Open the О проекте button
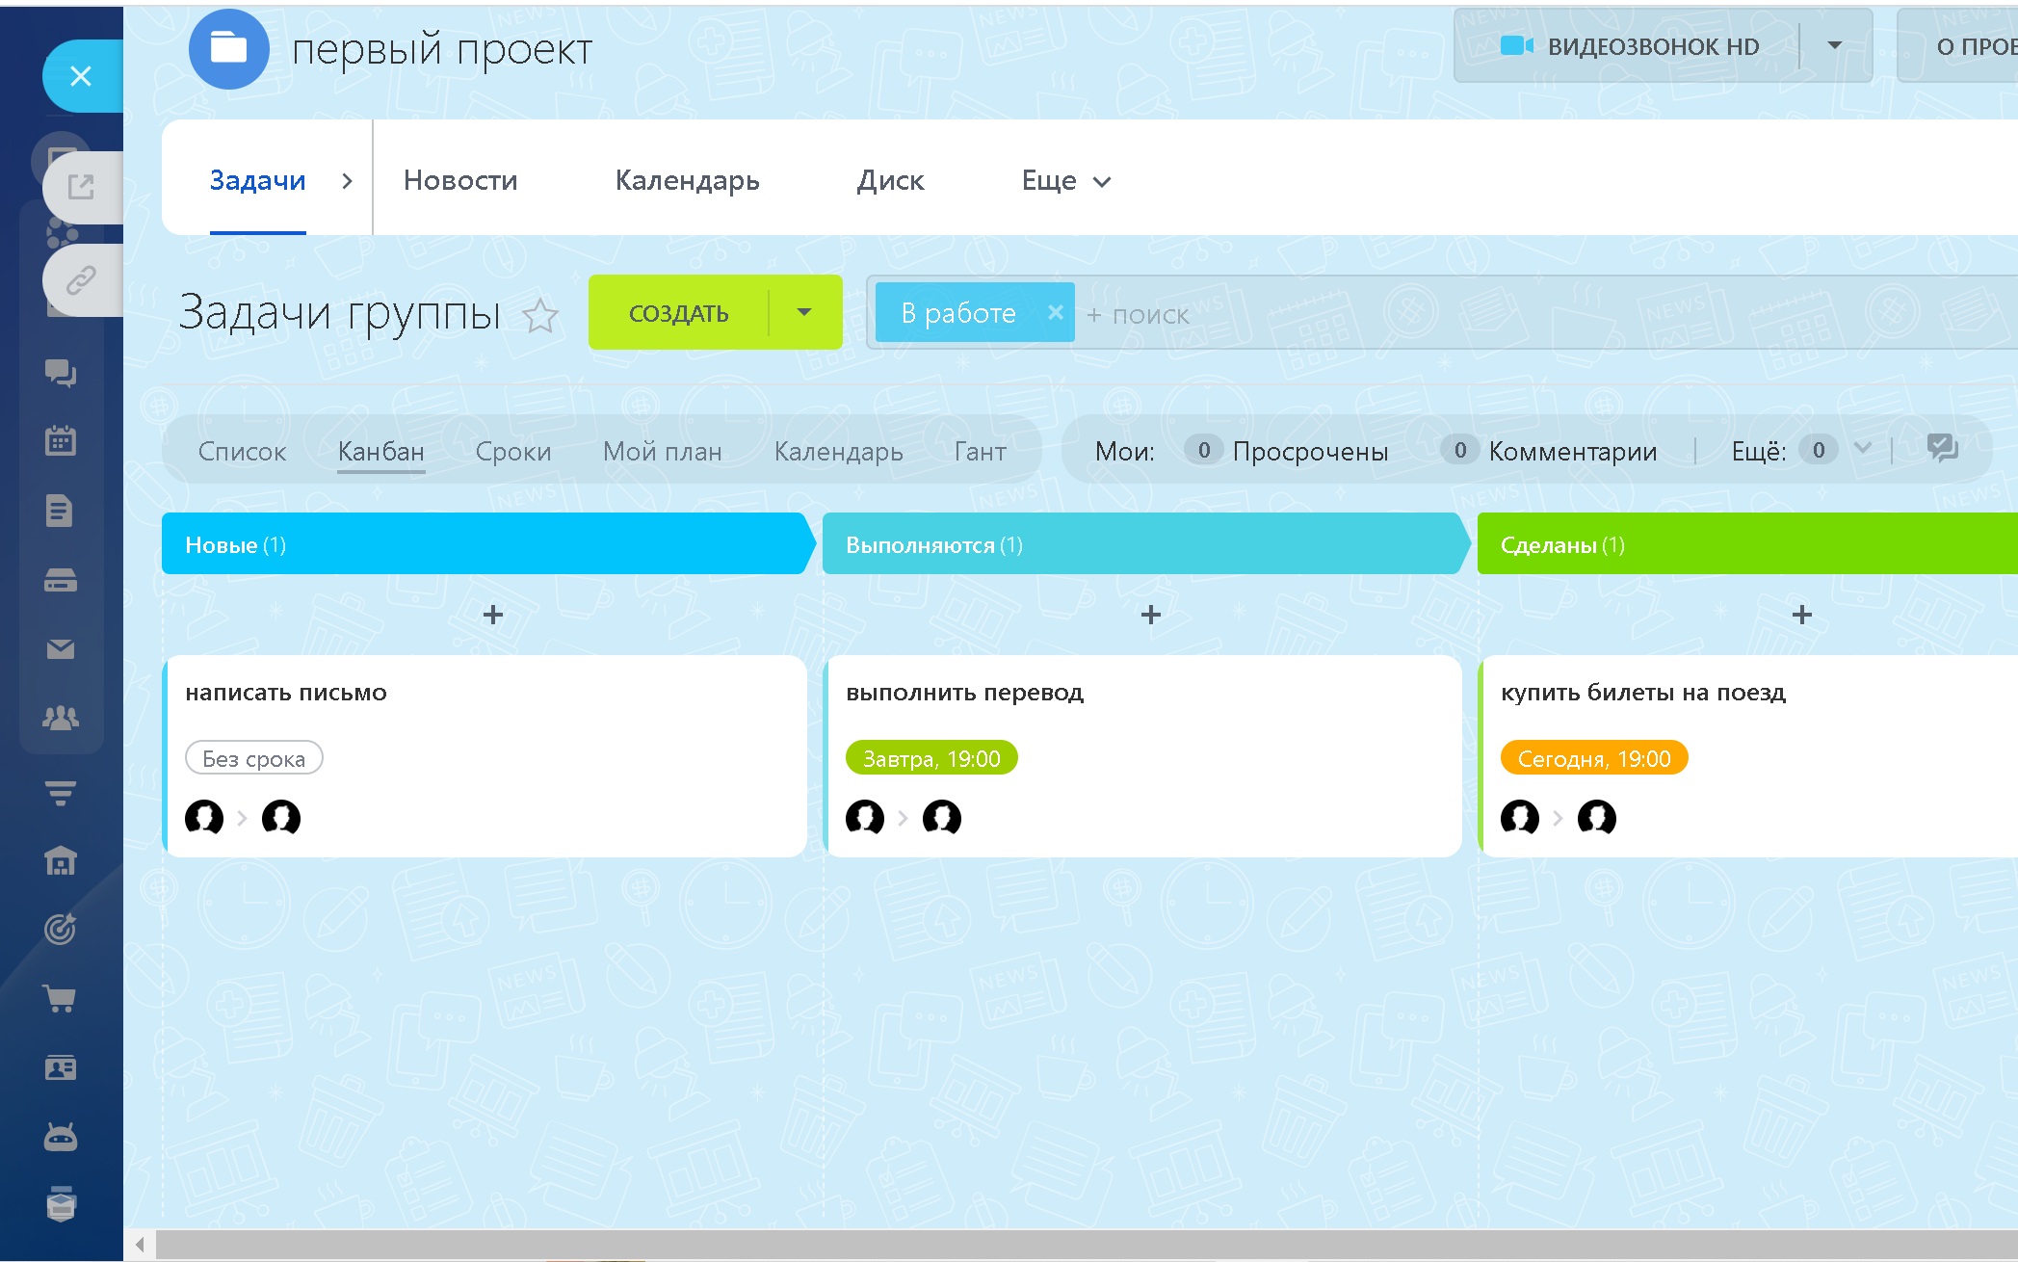Screen dimensions: 2018x1262 pos(1959,45)
